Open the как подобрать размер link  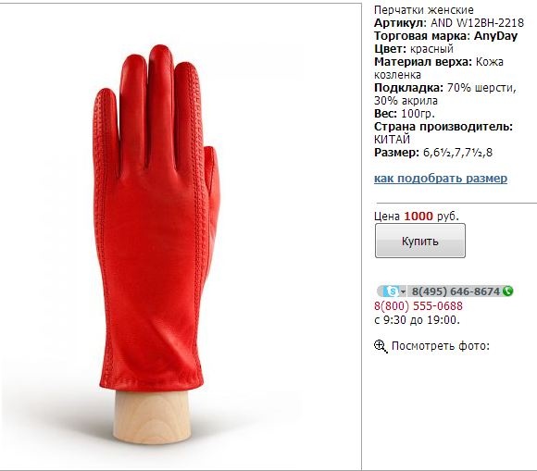point(441,179)
